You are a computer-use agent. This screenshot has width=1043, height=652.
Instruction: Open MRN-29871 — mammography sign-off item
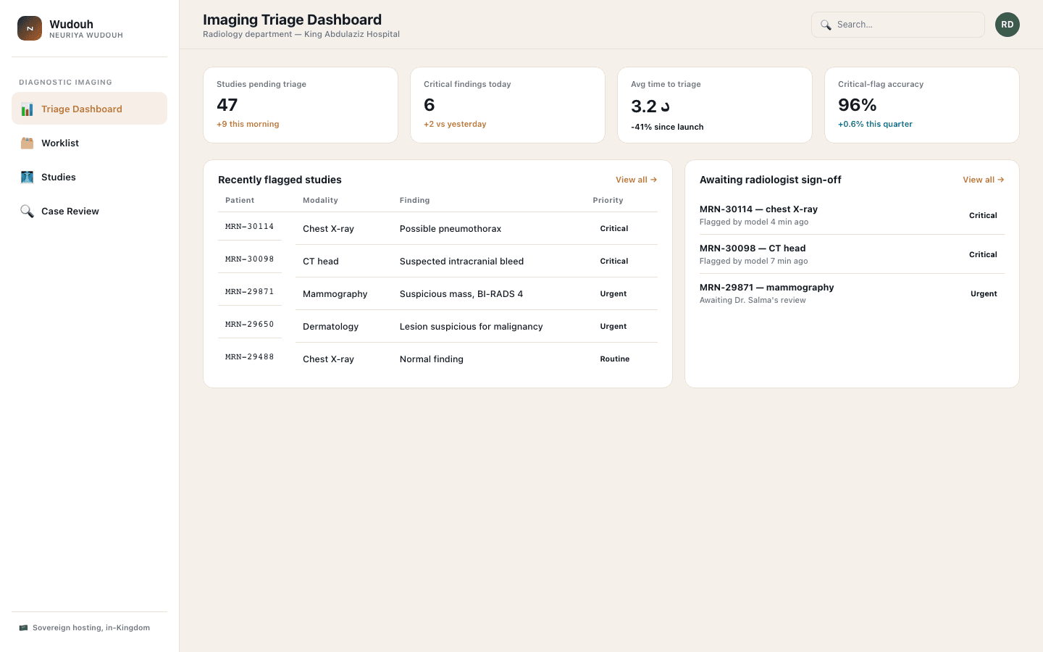pyautogui.click(x=852, y=293)
